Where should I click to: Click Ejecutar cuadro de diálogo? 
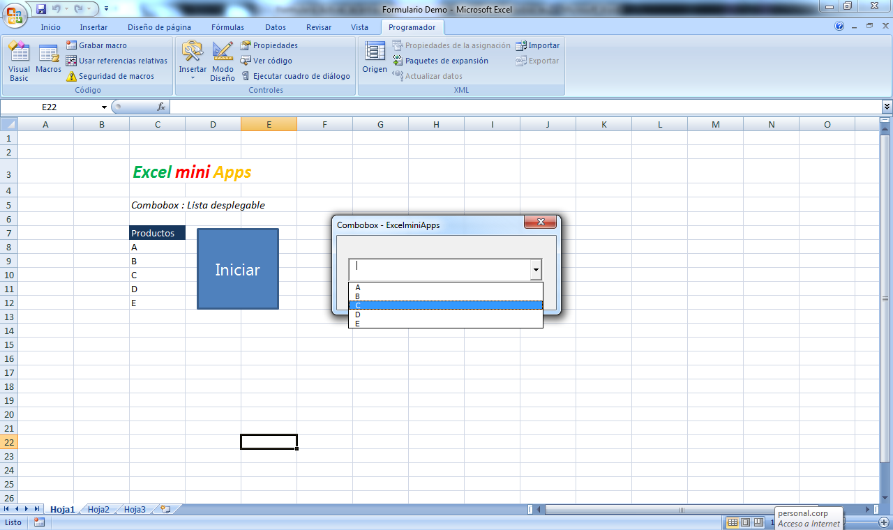295,76
